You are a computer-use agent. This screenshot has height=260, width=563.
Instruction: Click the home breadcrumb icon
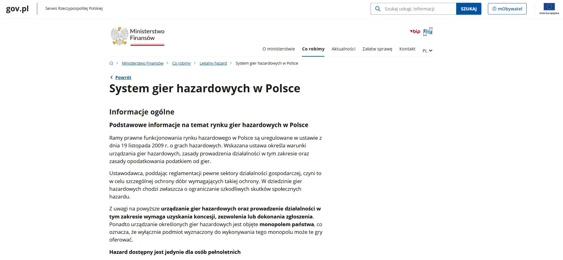tap(111, 63)
